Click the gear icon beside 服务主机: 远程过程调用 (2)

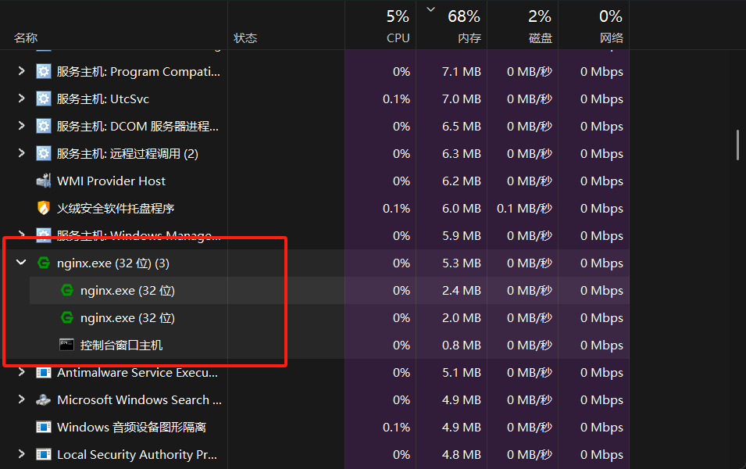(x=43, y=154)
